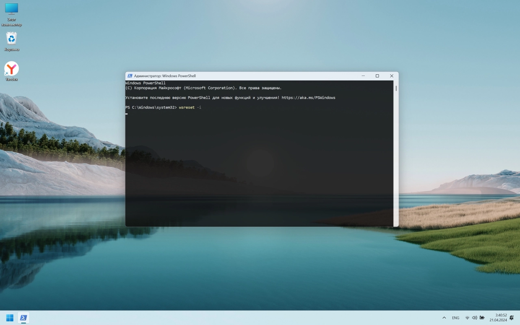The height and width of the screenshot is (325, 520).
Task: Maximize the PowerShell window
Action: pyautogui.click(x=377, y=76)
